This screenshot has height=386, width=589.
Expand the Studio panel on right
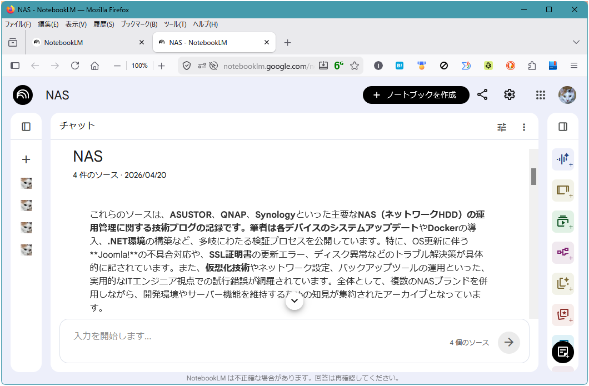coord(563,127)
